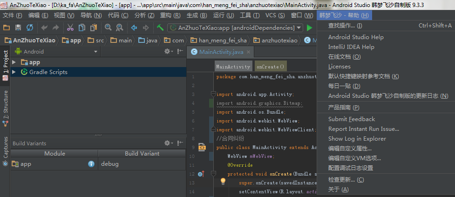Screen dimensions: 455x197
Task: Open the 文件 (F) menu
Action: point(13,15)
